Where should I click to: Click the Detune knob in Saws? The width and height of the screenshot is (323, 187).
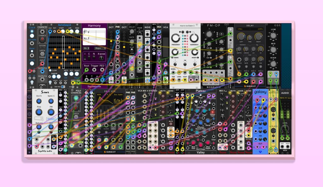pos(39,127)
